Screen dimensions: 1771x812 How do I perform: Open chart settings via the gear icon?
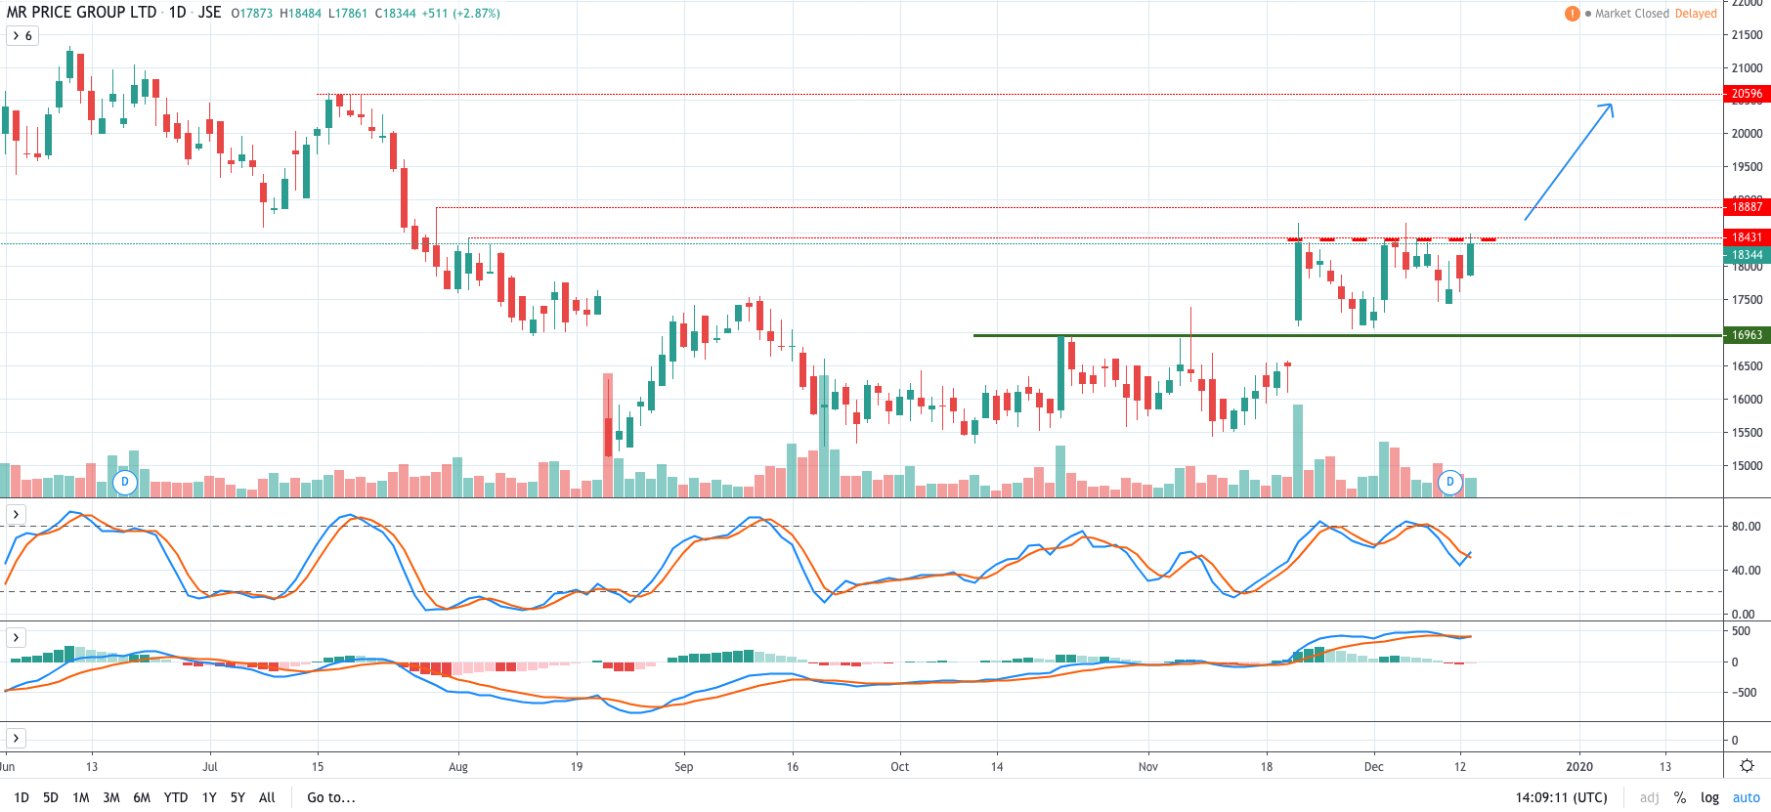click(1747, 766)
